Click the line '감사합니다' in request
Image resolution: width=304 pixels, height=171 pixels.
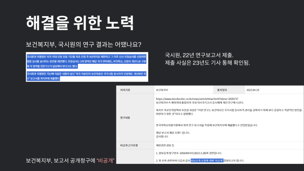[x=162, y=136]
